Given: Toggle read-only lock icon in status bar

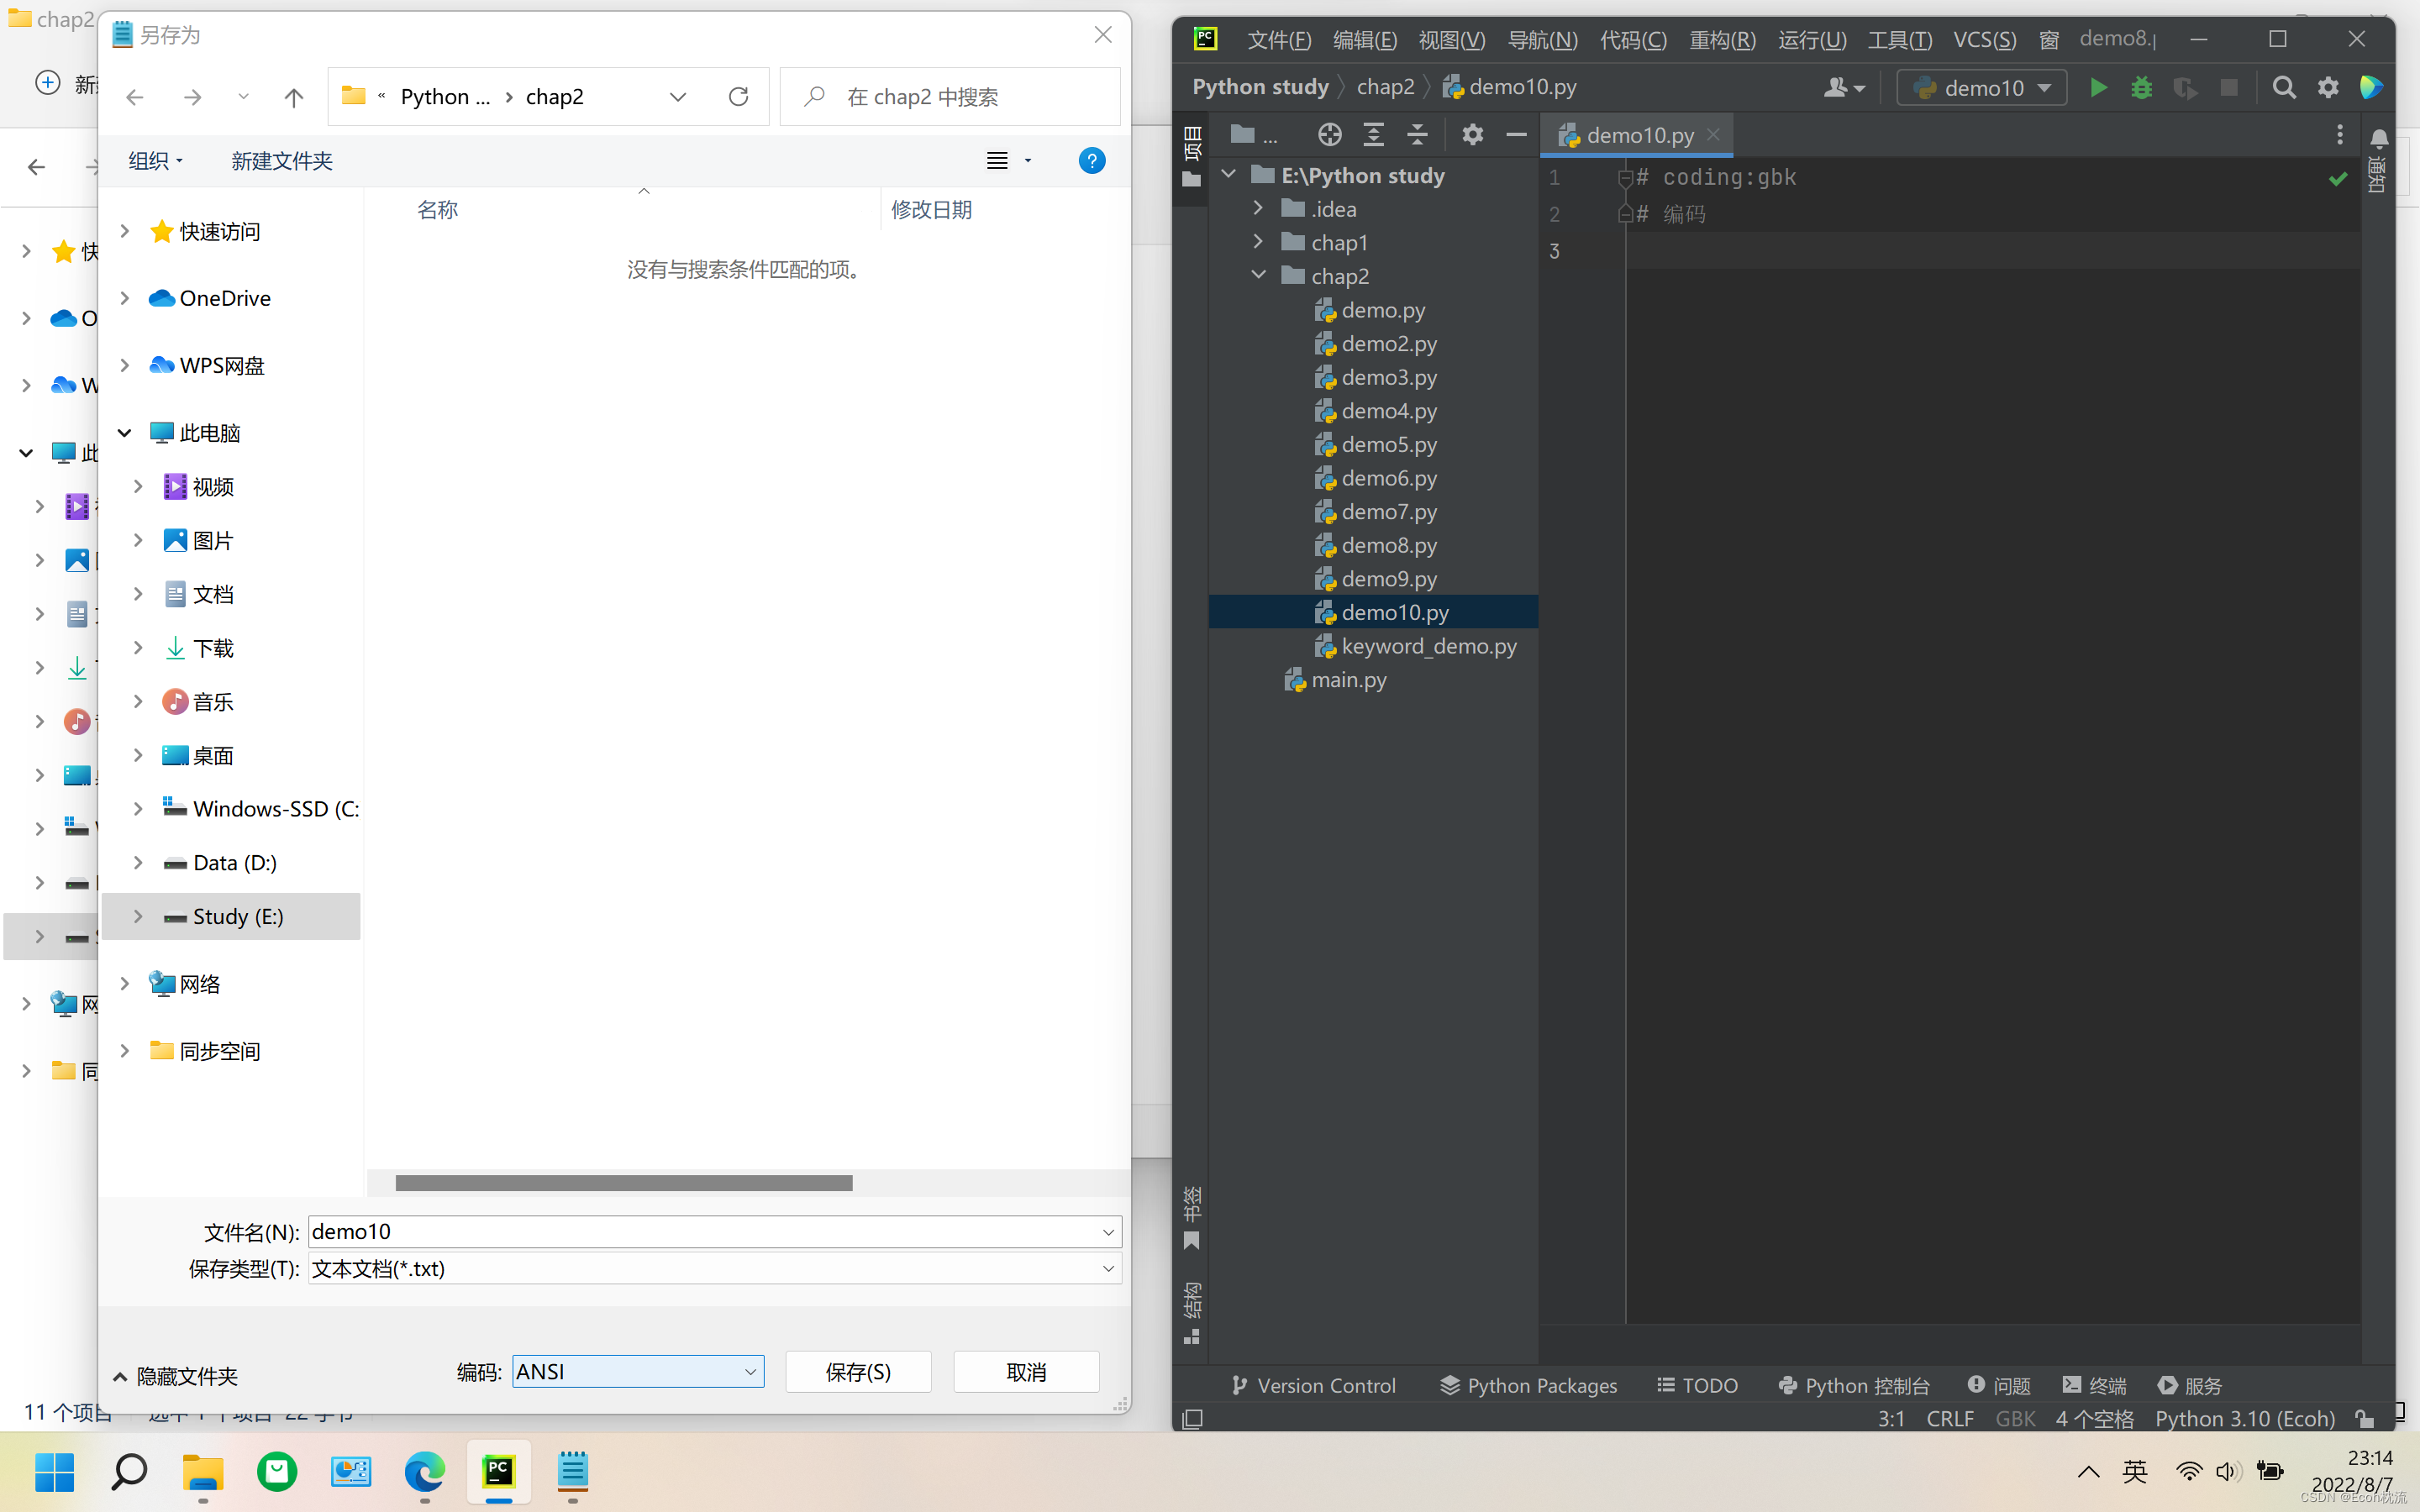Looking at the screenshot, I should point(2363,1418).
